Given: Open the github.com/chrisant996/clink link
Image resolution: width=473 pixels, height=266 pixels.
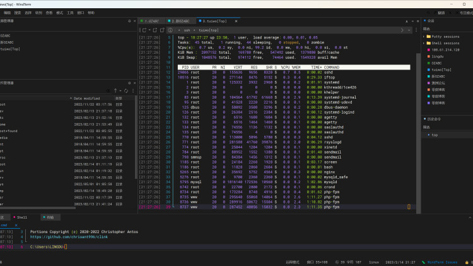Looking at the screenshot, I should coord(69,237).
